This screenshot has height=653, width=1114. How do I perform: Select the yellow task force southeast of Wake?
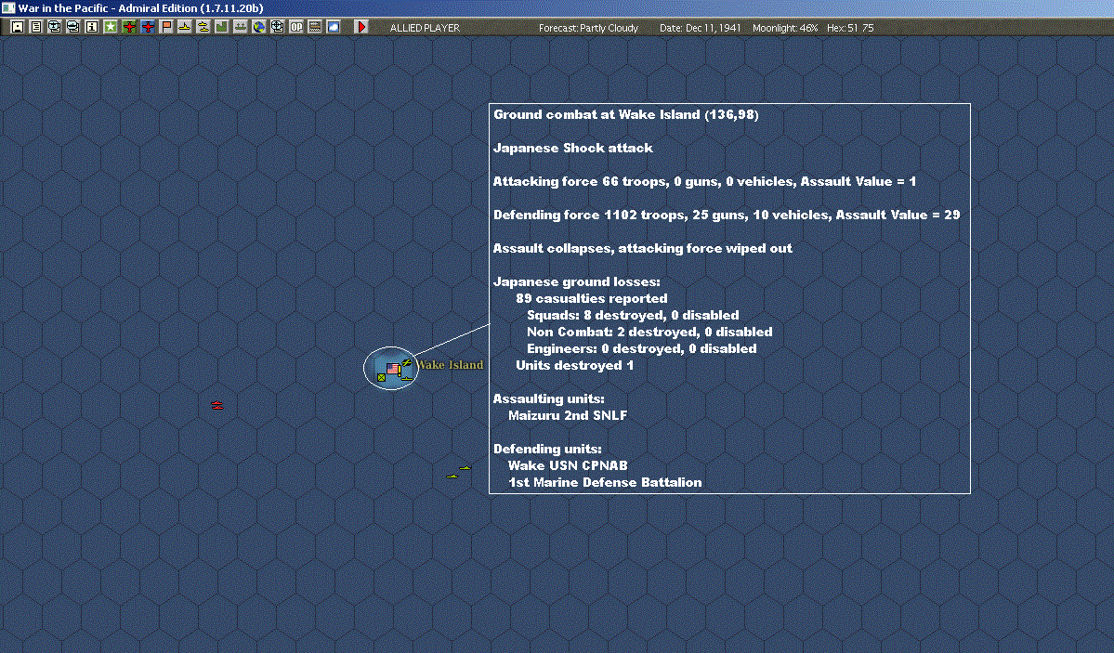pyautogui.click(x=458, y=472)
